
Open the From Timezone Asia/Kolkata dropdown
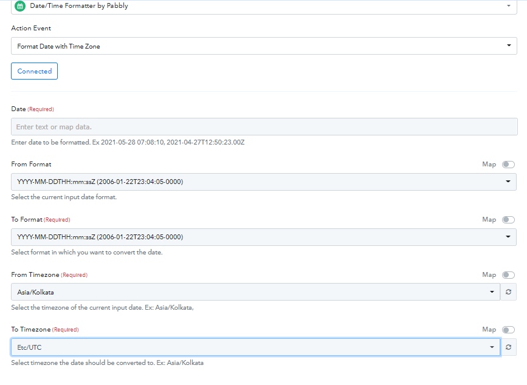255,292
